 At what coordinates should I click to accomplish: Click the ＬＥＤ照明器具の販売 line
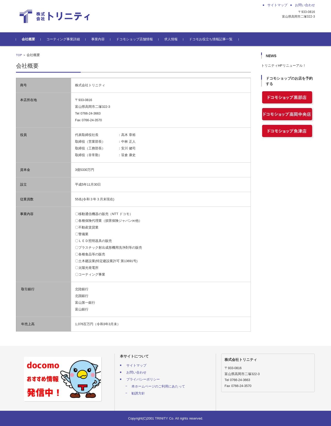(x=93, y=241)
